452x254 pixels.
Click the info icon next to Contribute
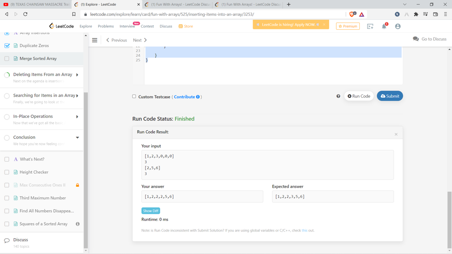pos(198,97)
